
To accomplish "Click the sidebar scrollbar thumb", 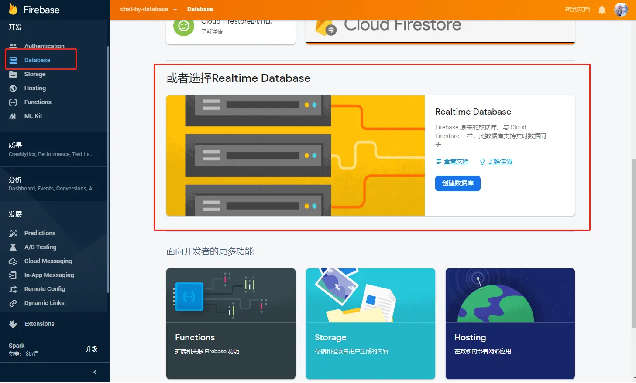I will (x=108, y=169).
